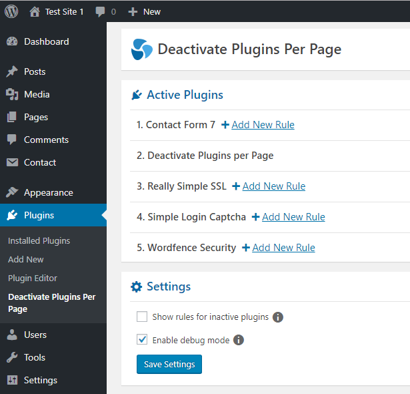Screen dimensions: 410x394
Task: Select Deactivate Plugins Per Page submenu item
Action: (x=52, y=303)
